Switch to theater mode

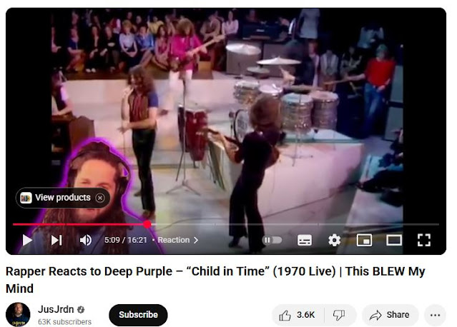point(394,241)
